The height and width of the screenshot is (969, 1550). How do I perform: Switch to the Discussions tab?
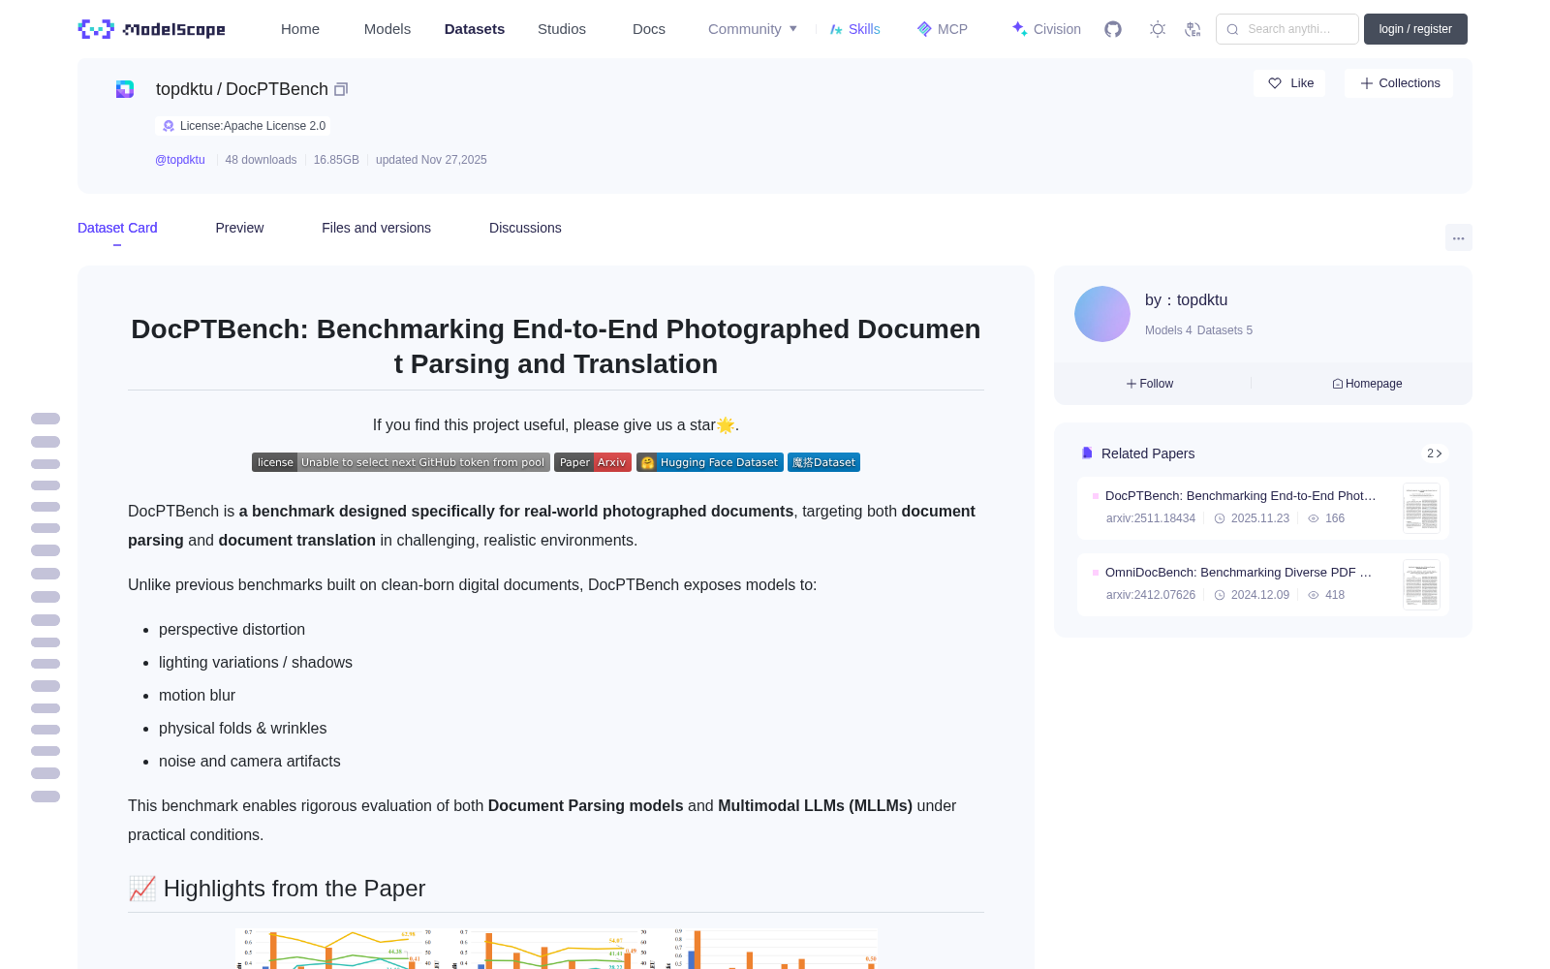[x=525, y=228]
